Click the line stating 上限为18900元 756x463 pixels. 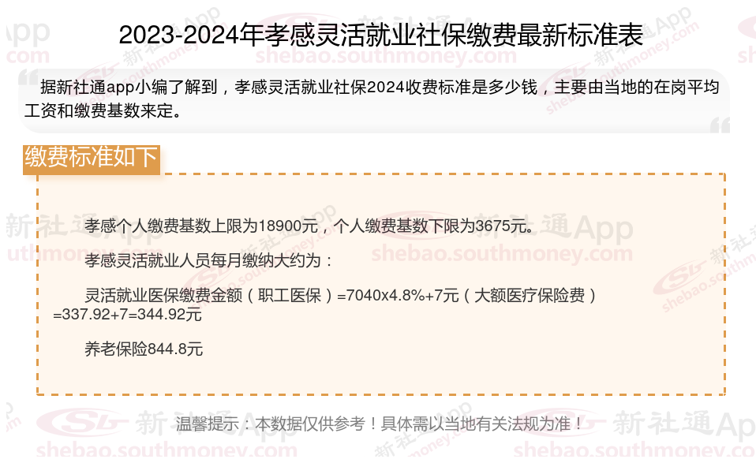[201, 226]
